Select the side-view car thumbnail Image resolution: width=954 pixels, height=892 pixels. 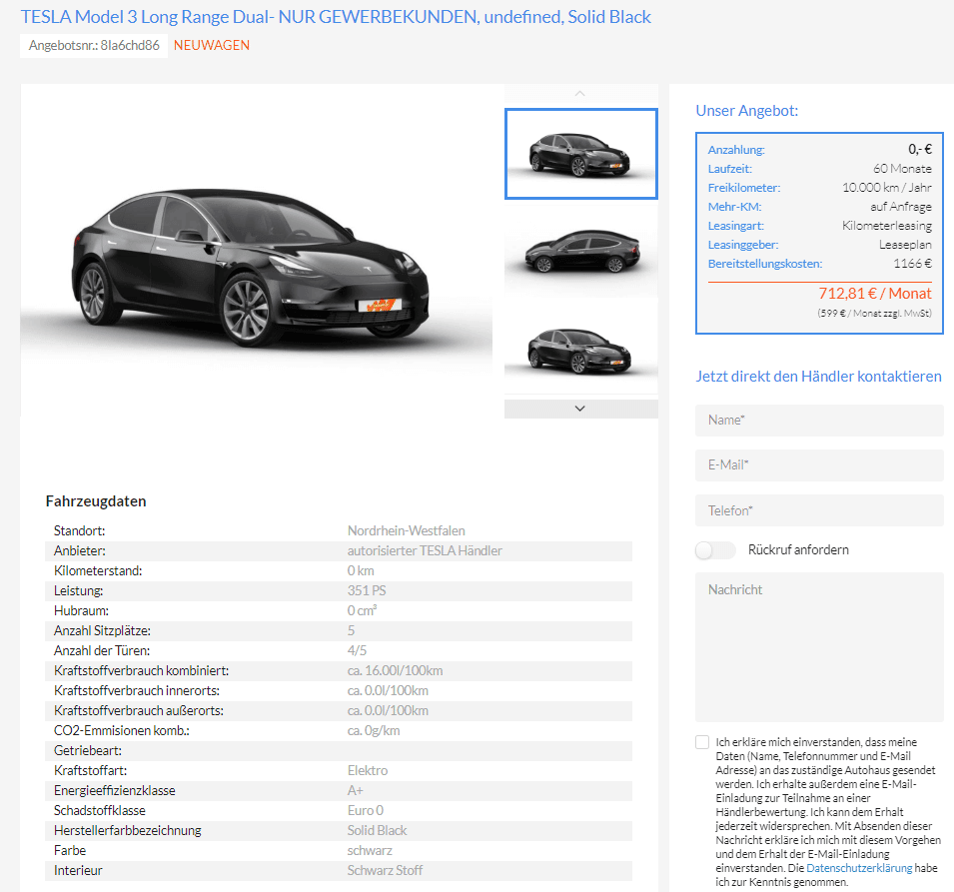581,251
